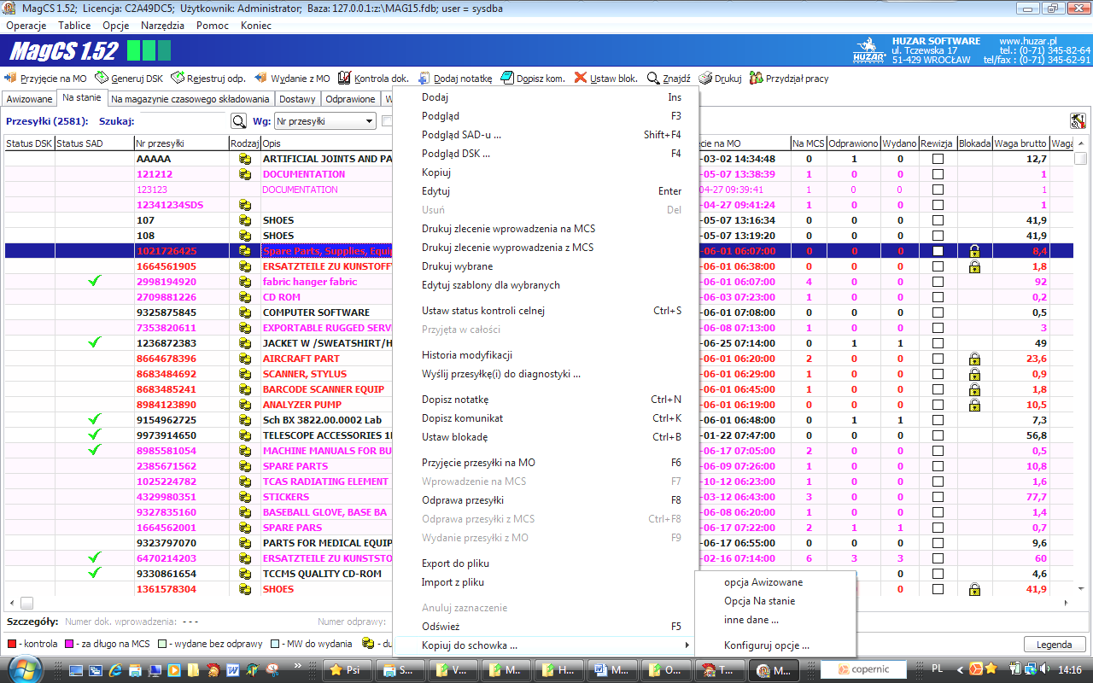This screenshot has width=1093, height=683.
Task: Tick Rewizja checkbox for weight 9,6 row
Action: tap(938, 543)
